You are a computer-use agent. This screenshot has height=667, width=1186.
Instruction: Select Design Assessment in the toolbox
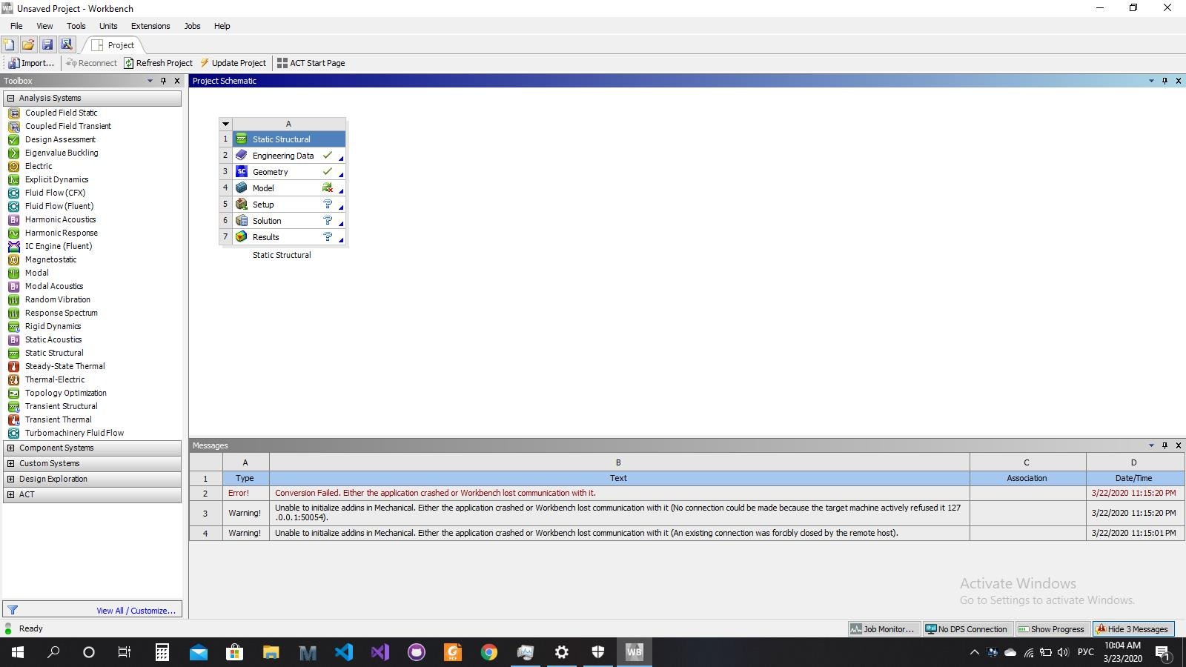coord(60,139)
